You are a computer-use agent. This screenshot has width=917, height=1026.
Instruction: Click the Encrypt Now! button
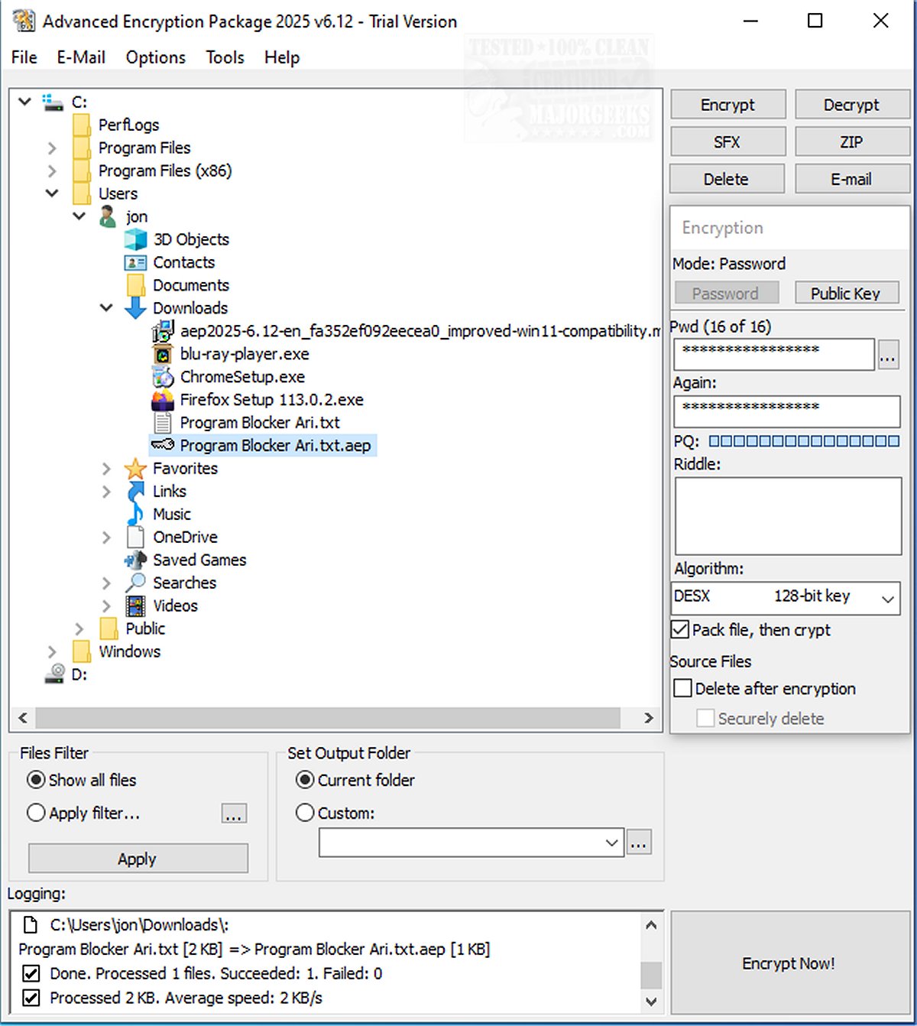[x=789, y=963]
